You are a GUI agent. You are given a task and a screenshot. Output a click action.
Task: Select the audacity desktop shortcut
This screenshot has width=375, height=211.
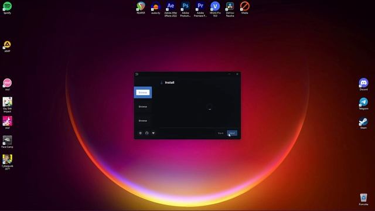pos(156,8)
